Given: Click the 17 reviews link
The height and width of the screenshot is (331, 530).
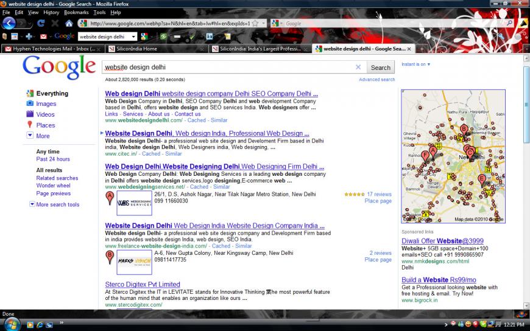Looking at the screenshot, I should pyautogui.click(x=380, y=194).
